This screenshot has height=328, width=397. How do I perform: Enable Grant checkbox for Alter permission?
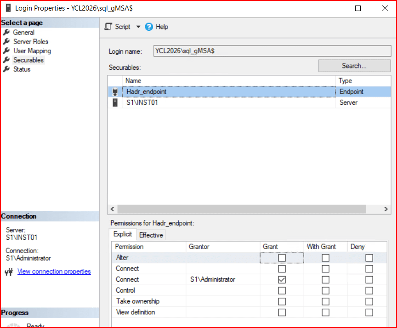[x=282, y=258]
